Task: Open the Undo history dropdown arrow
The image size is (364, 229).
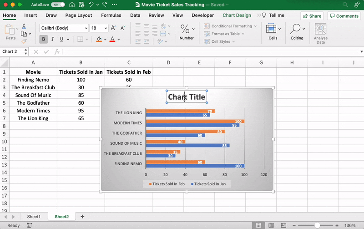Action: point(97,5)
